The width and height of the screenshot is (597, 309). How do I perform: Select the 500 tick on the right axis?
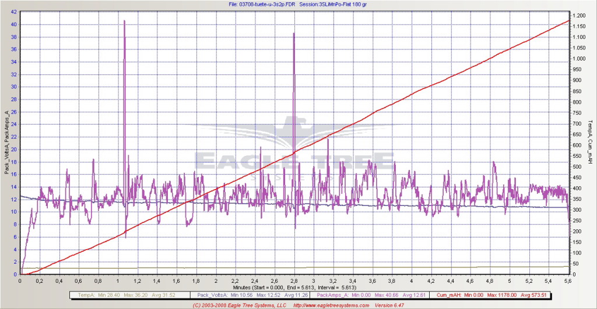click(577, 167)
